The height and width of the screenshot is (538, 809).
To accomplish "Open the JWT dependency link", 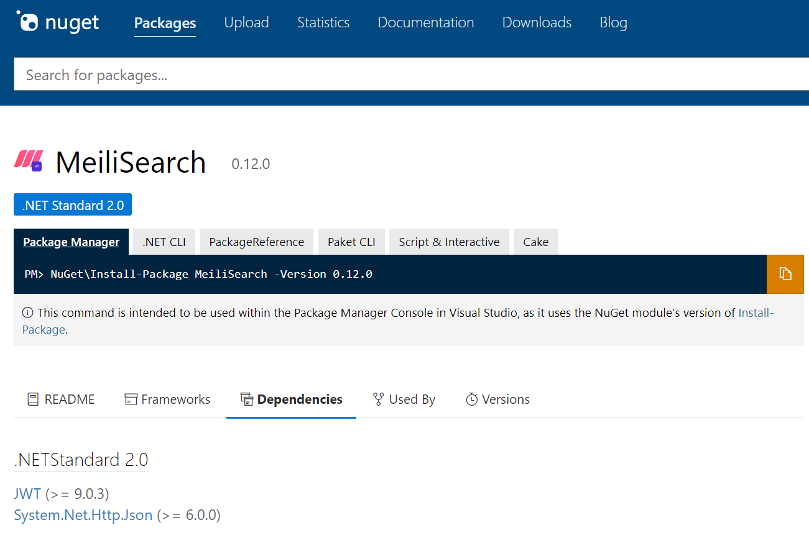I will (x=27, y=494).
